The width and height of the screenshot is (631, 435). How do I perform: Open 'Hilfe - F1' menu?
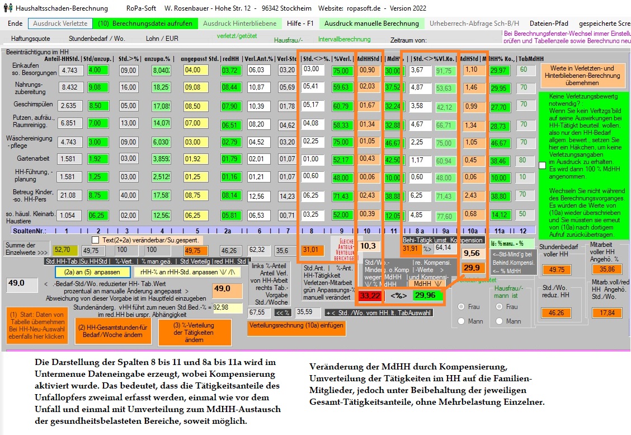pyautogui.click(x=300, y=24)
